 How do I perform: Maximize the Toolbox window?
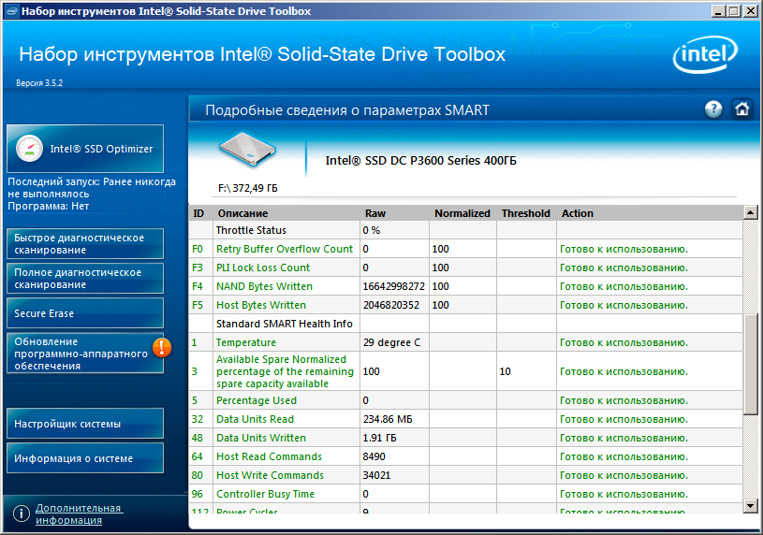tap(734, 10)
